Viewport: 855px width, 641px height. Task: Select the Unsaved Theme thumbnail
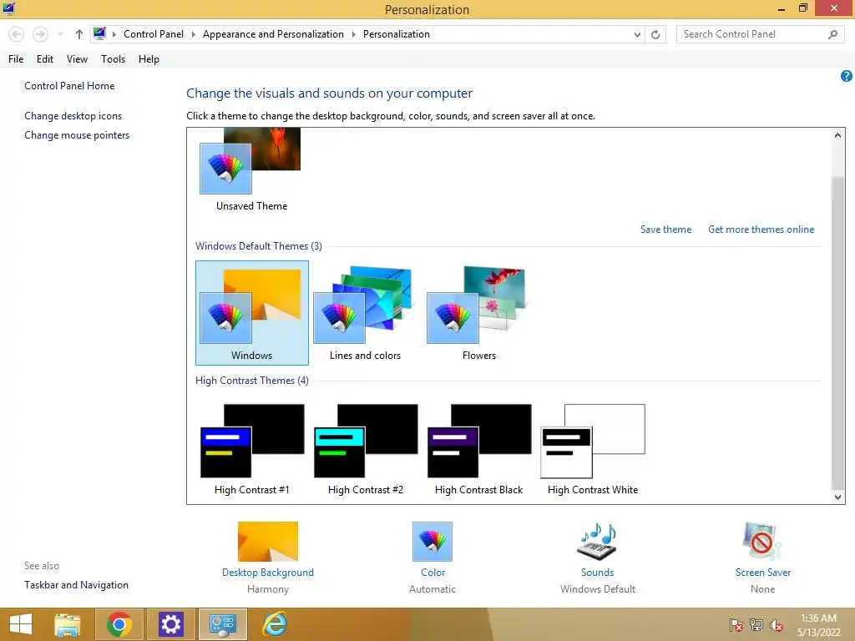coord(251,170)
